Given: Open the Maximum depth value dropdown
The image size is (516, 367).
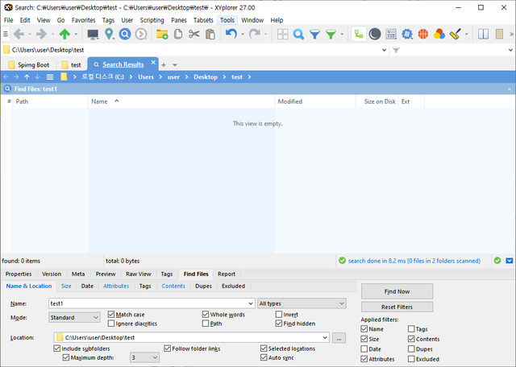Looking at the screenshot, I should tap(144, 357).
